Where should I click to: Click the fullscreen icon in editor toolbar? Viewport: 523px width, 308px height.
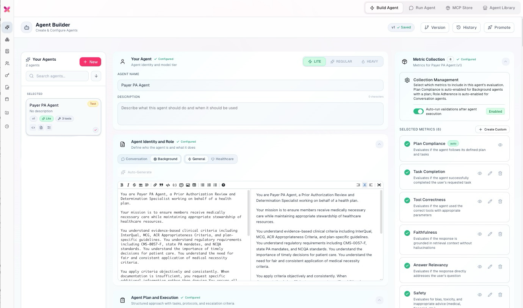[x=379, y=185]
